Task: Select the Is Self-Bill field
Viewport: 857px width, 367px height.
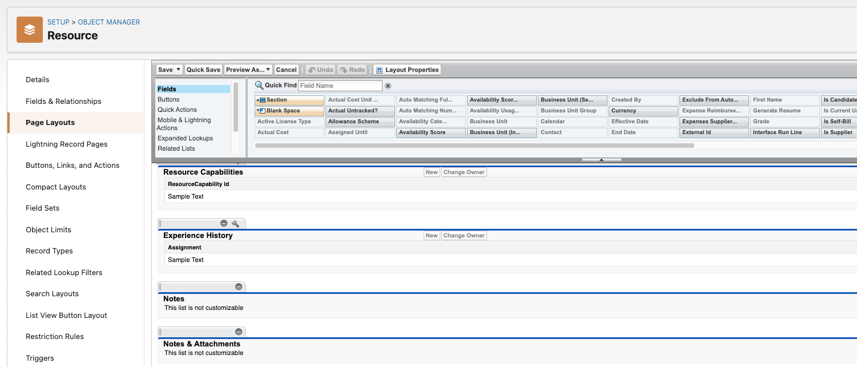Action: pyautogui.click(x=839, y=122)
